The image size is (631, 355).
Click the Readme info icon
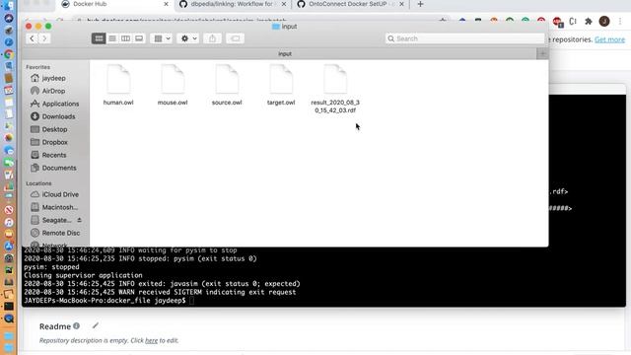(77, 326)
